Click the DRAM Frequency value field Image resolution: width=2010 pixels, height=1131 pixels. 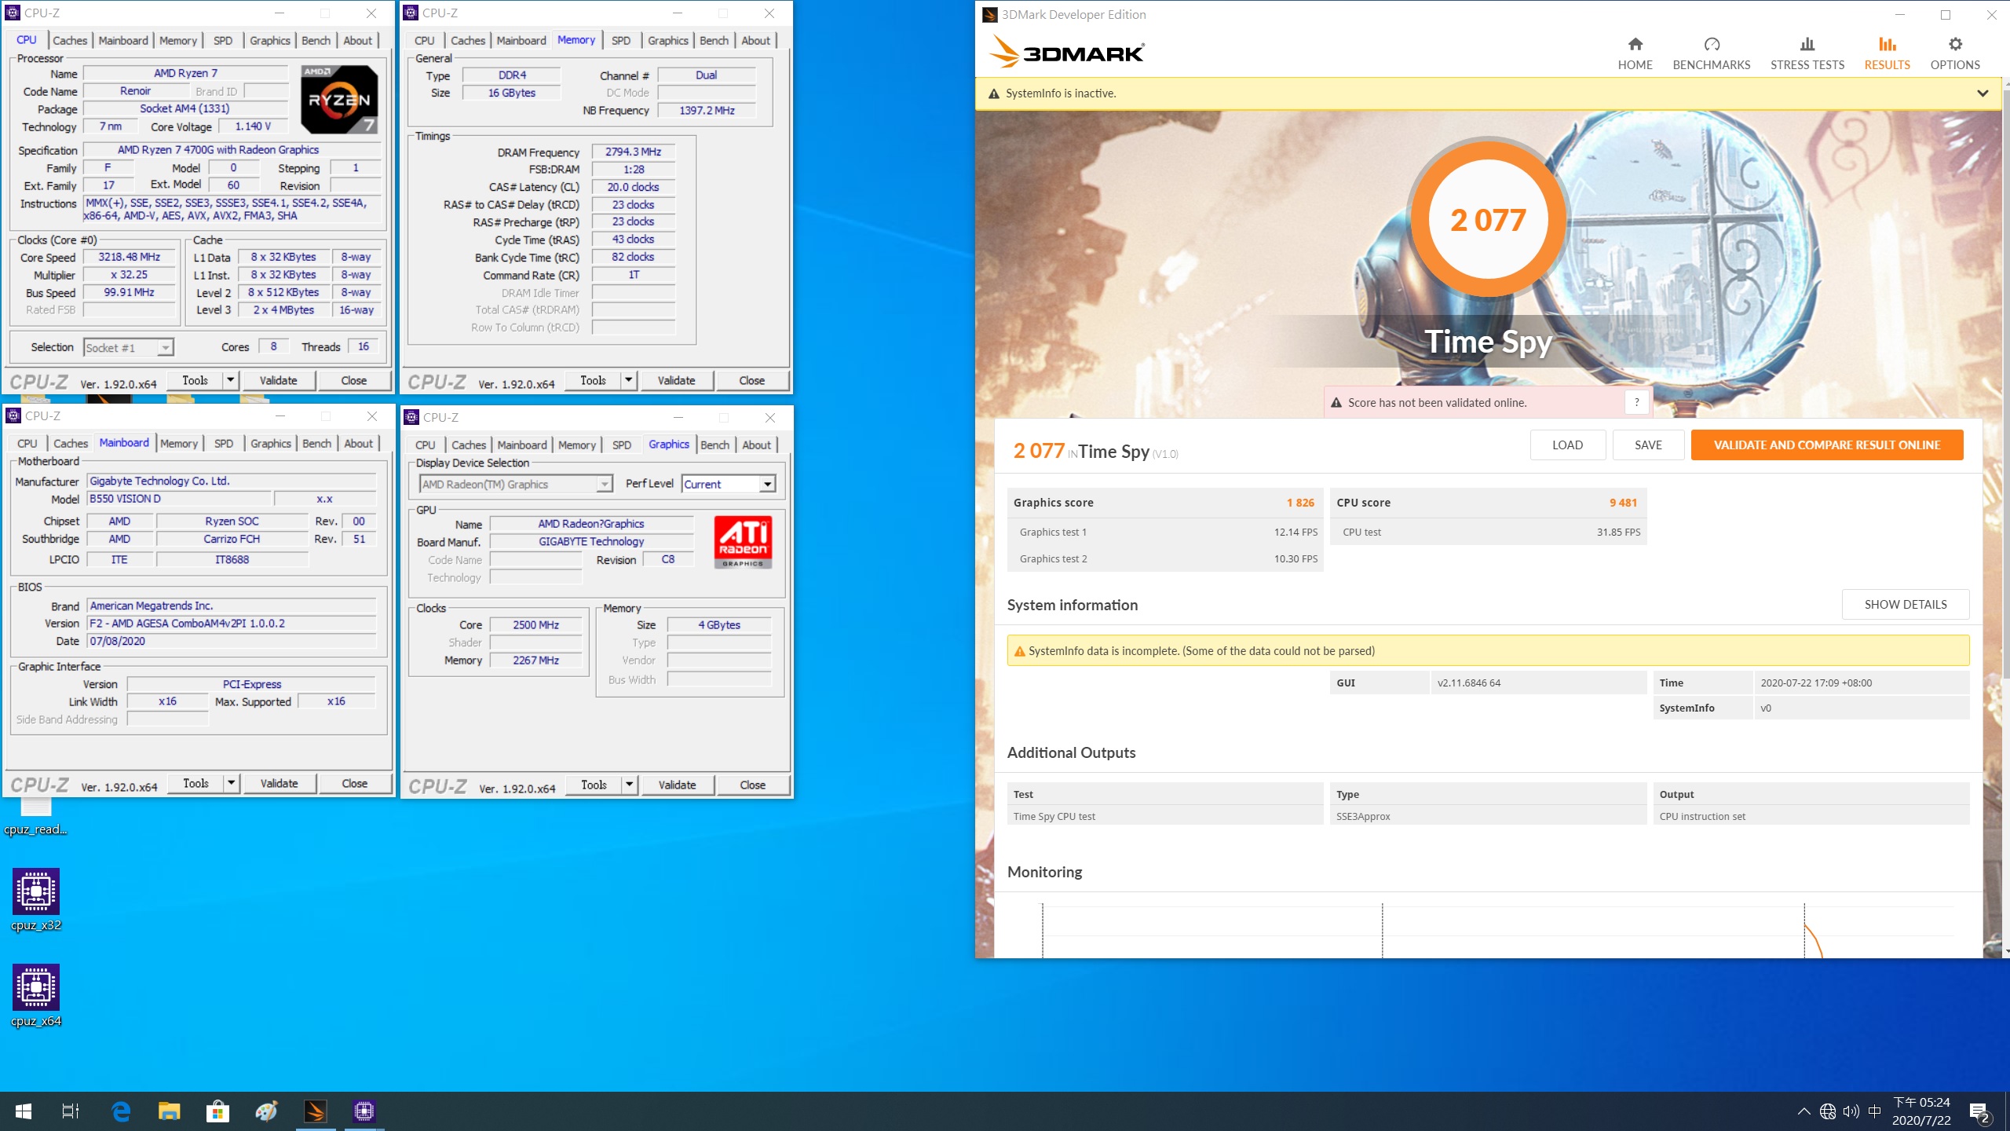click(x=633, y=152)
